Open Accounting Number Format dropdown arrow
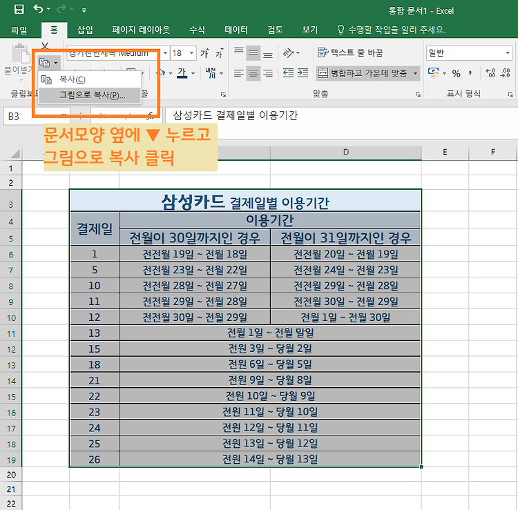 coord(444,73)
